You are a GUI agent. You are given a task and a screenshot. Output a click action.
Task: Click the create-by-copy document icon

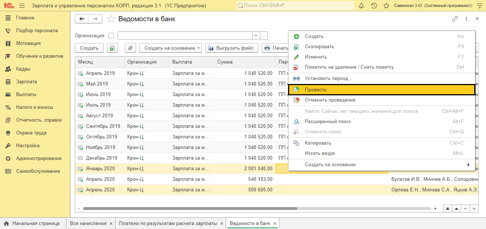pyautogui.click(x=113, y=48)
